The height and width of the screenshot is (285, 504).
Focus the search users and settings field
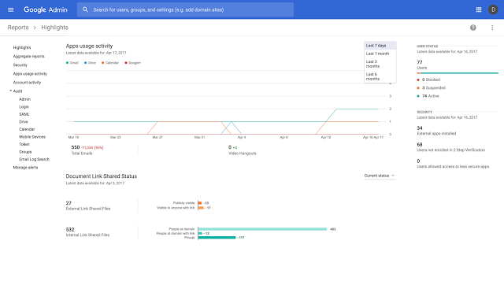point(185,9)
